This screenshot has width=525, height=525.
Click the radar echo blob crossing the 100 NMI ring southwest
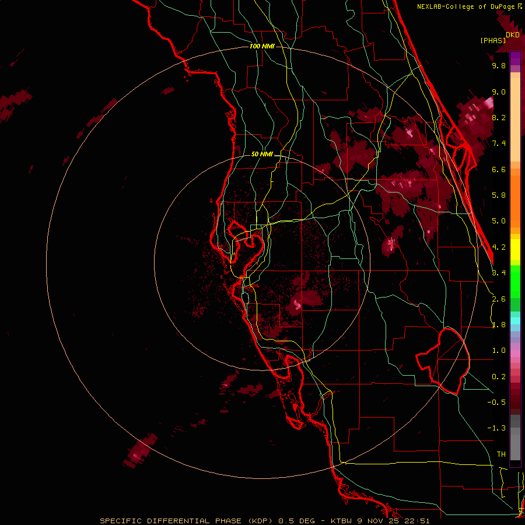(x=139, y=450)
